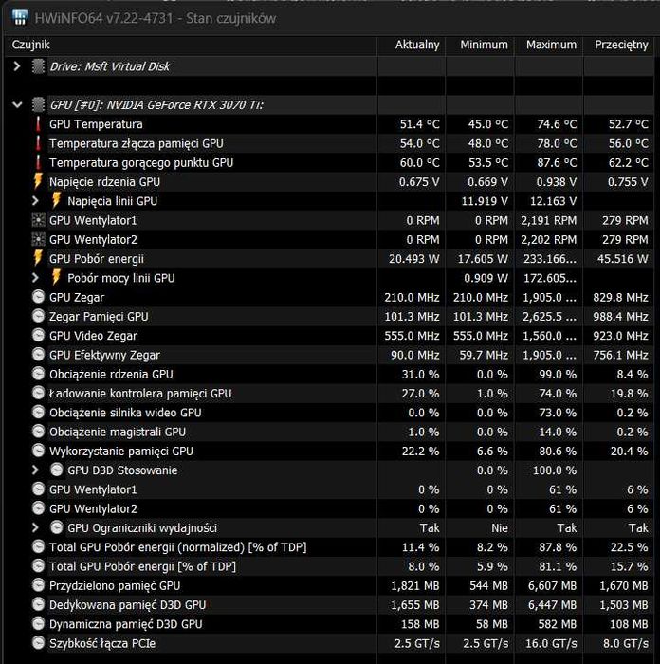The height and width of the screenshot is (664, 660).
Task: Click clock icon beside GPU Video Zegar
Action: tap(38, 336)
